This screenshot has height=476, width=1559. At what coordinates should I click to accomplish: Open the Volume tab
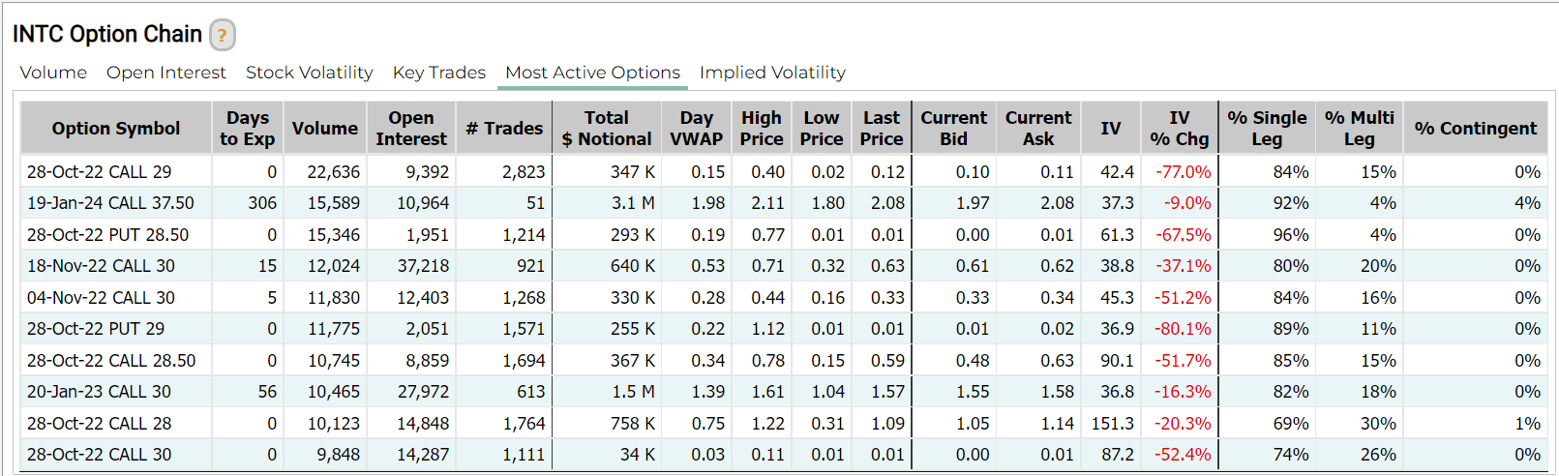(53, 73)
